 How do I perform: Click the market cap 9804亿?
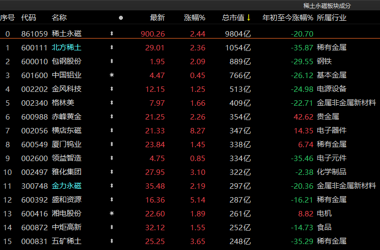pos(238,34)
